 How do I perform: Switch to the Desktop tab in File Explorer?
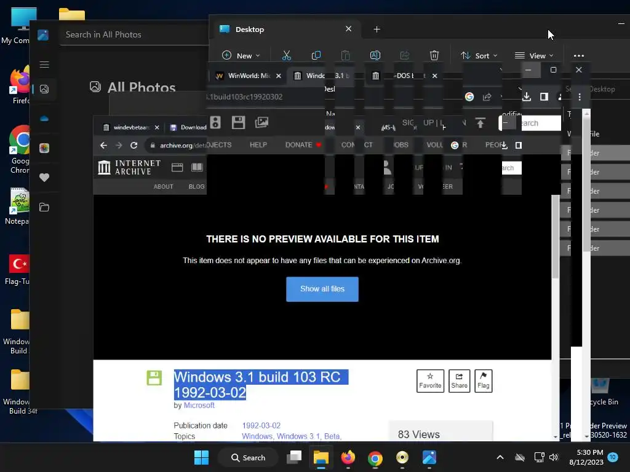tap(286, 29)
